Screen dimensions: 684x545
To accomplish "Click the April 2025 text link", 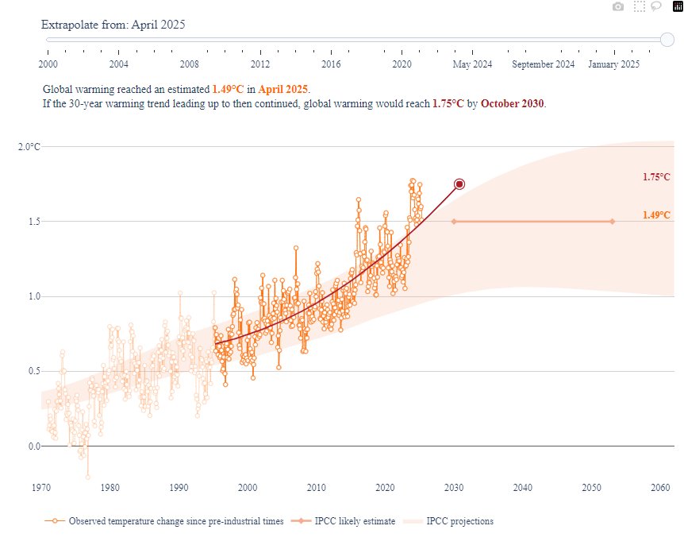I will (286, 89).
